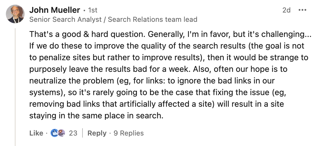Click the line starting "to penalize sites"
The height and width of the screenshot is (146, 320).
click(x=168, y=57)
